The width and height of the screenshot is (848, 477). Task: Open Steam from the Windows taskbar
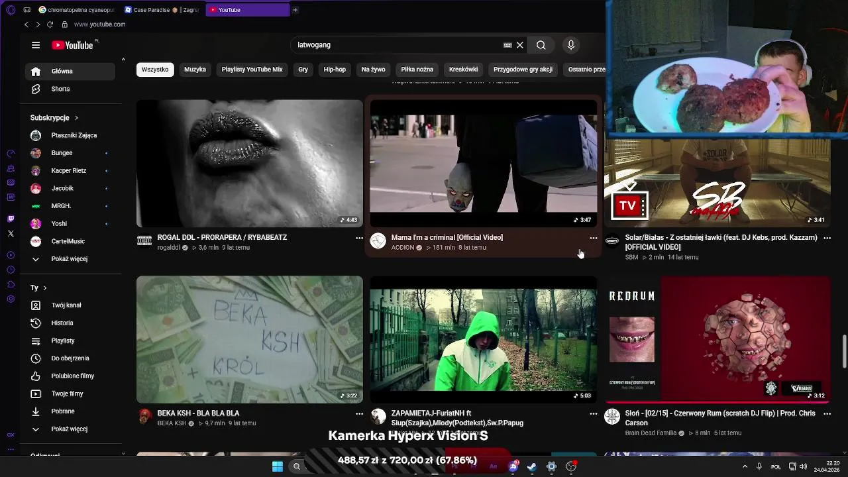[531, 466]
